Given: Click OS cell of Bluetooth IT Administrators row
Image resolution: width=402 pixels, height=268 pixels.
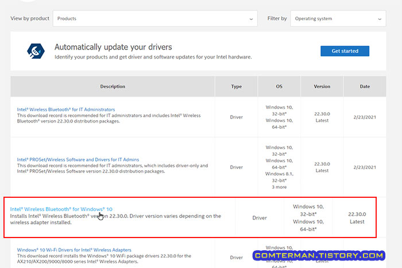Looking at the screenshot, I should [x=279, y=117].
